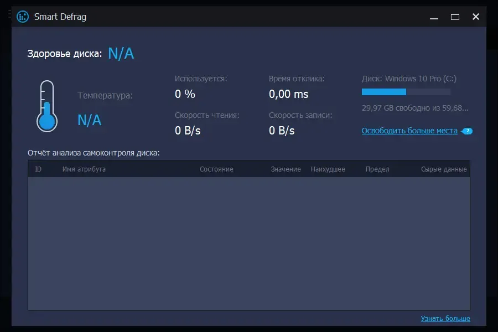Open the 'Освободить больше места' link
498x332 pixels.
pyautogui.click(x=409, y=131)
